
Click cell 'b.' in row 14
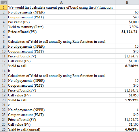(x=61, y=71)
